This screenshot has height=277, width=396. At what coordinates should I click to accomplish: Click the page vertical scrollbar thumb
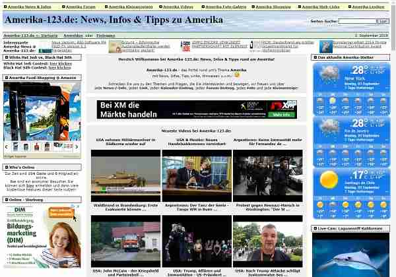[x=394, y=26]
